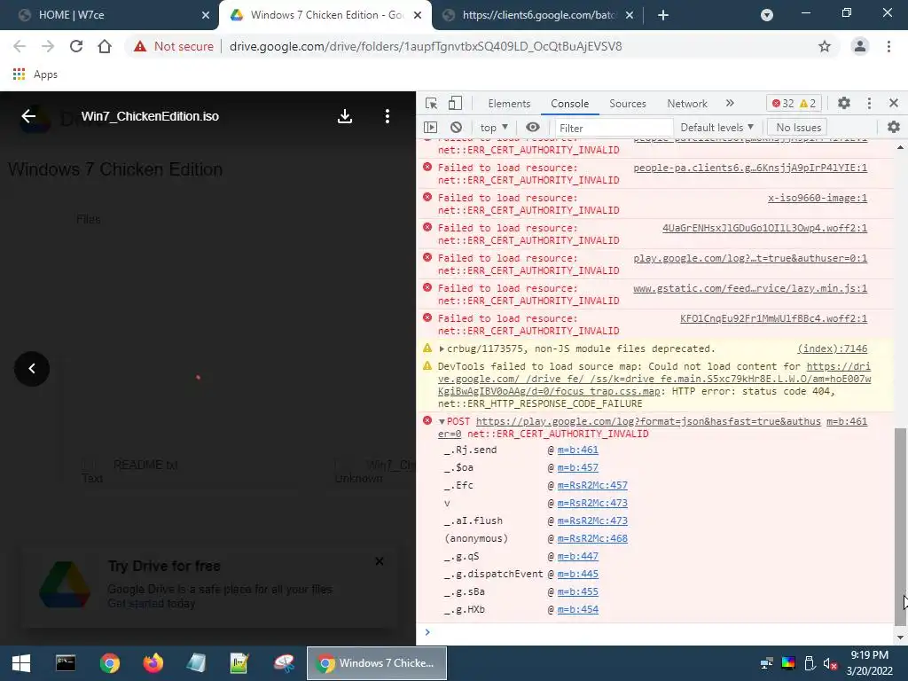This screenshot has height=681, width=908.
Task: Open www.gstatic.com lazy.min.js:1 link
Action: (x=750, y=288)
